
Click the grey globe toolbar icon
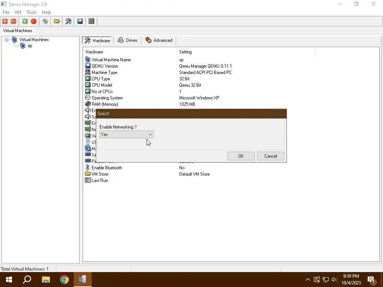45,21
